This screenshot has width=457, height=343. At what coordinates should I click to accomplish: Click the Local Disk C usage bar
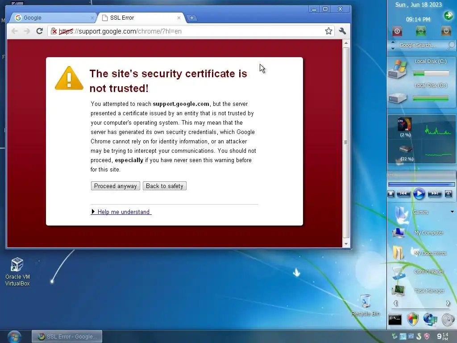[431, 74]
